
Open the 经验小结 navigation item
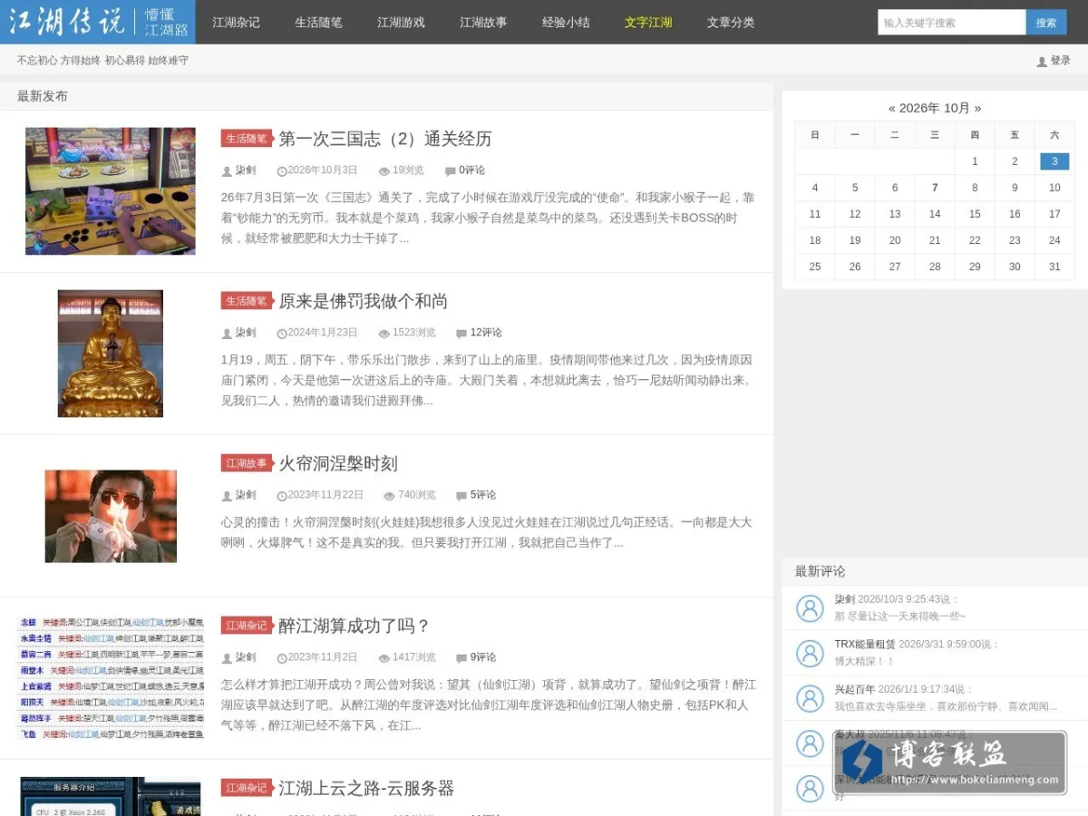(566, 22)
